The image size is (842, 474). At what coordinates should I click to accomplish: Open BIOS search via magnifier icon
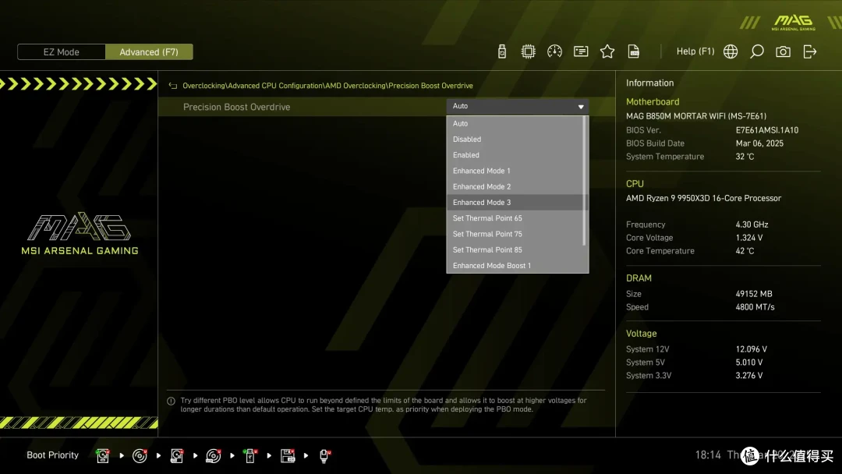756,51
